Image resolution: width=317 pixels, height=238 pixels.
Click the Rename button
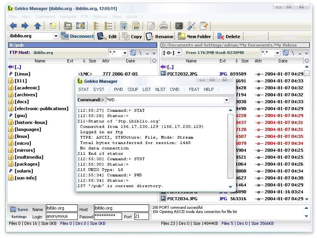click(159, 37)
